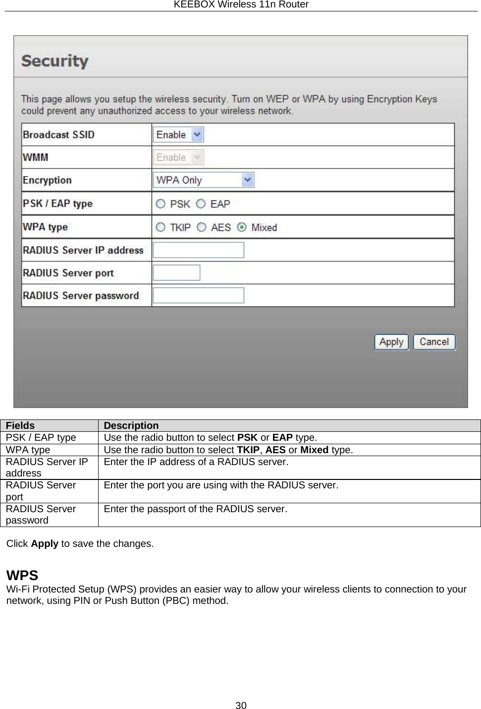Open the WMM dropdown arrow
481x709 pixels.
(197, 157)
